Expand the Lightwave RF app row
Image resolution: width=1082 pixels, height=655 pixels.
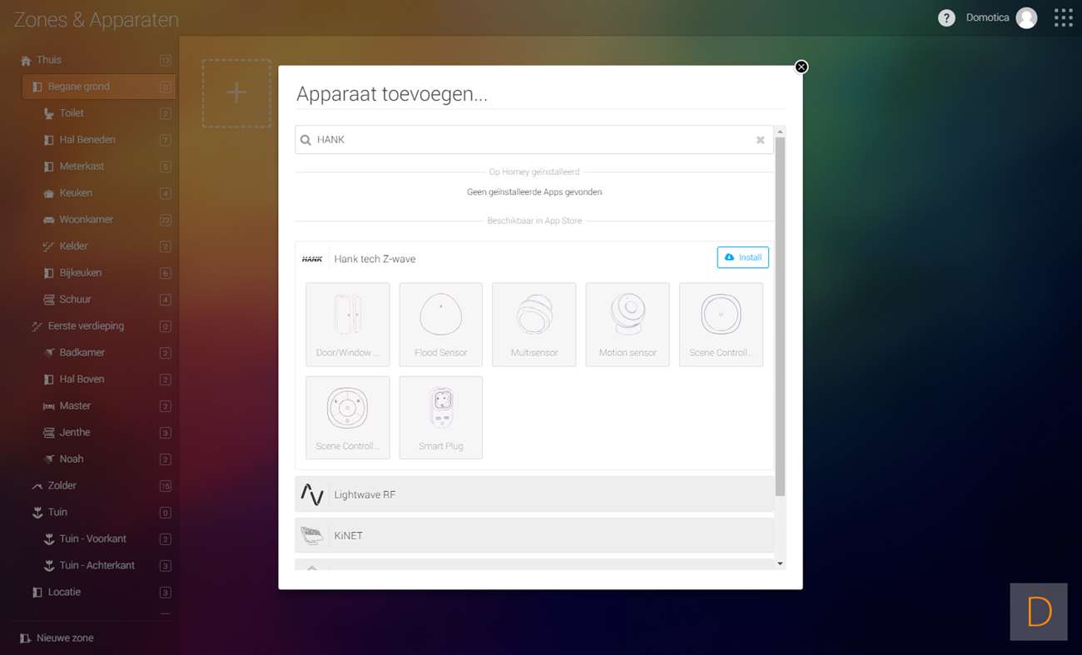[x=534, y=494]
